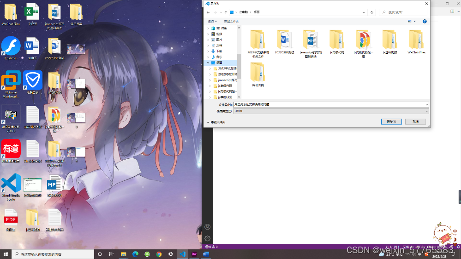Collapse the 桌面 tree node
The height and width of the screenshot is (259, 461).
[x=208, y=63]
